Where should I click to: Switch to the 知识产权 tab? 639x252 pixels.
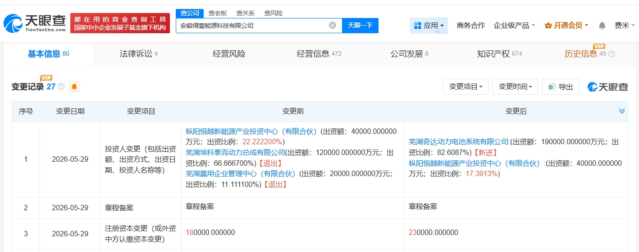499,54
